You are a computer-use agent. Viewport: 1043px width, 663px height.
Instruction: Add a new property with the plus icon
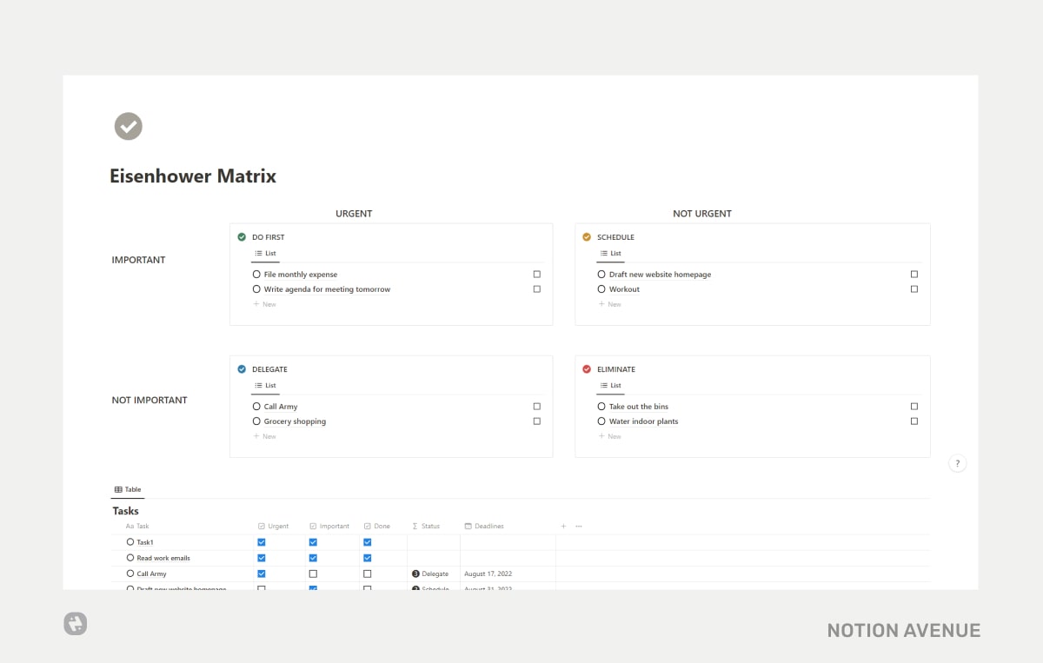563,526
